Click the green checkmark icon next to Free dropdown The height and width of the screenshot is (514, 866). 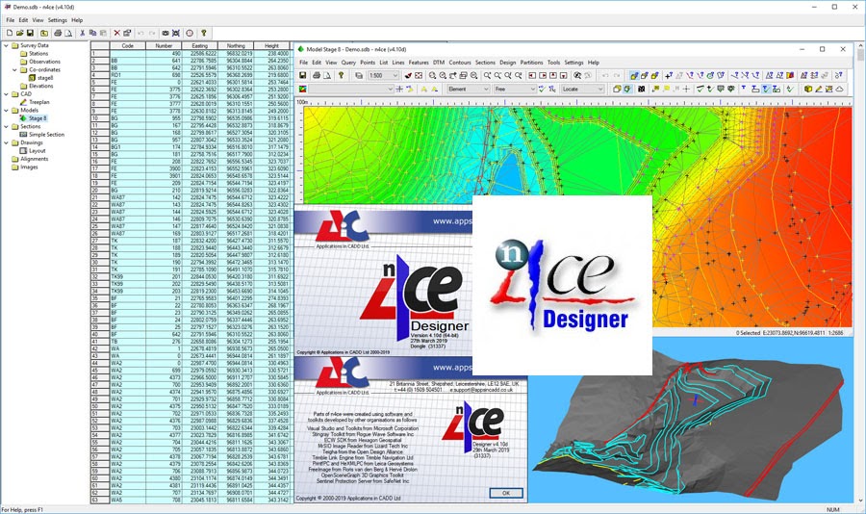542,89
